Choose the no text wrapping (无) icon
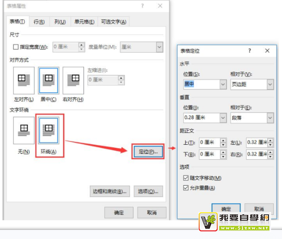The width and height of the screenshot is (282, 239). 24,130
